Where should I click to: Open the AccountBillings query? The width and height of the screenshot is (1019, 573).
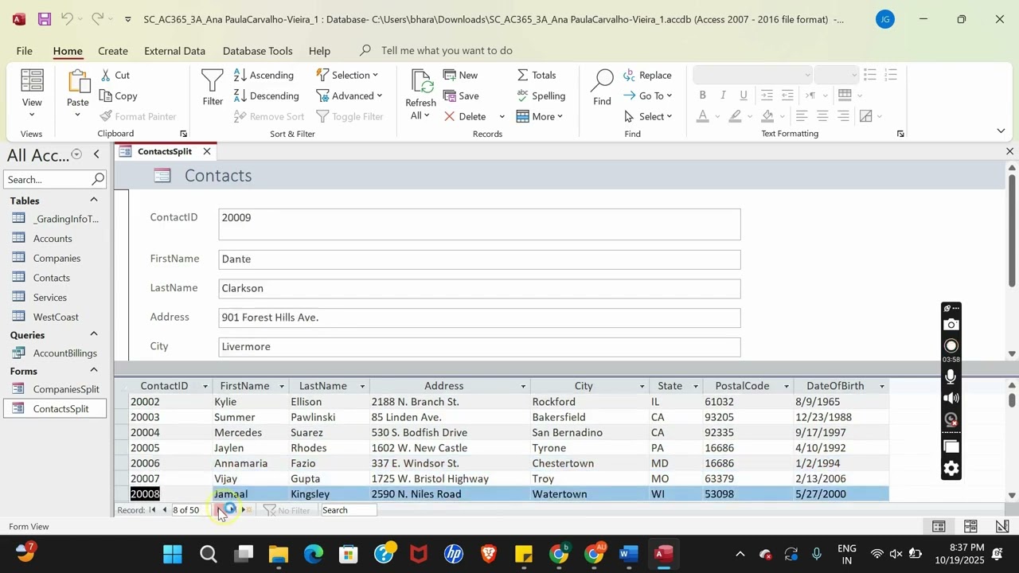click(x=64, y=353)
